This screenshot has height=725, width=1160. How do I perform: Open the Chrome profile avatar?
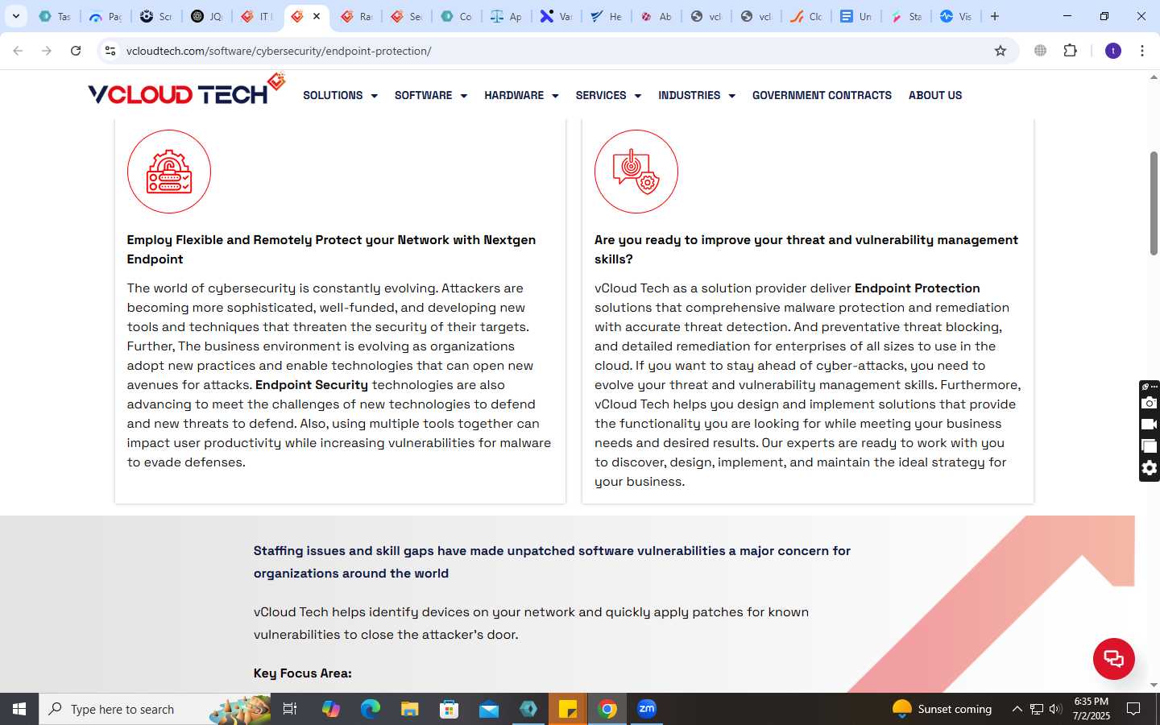click(1113, 51)
